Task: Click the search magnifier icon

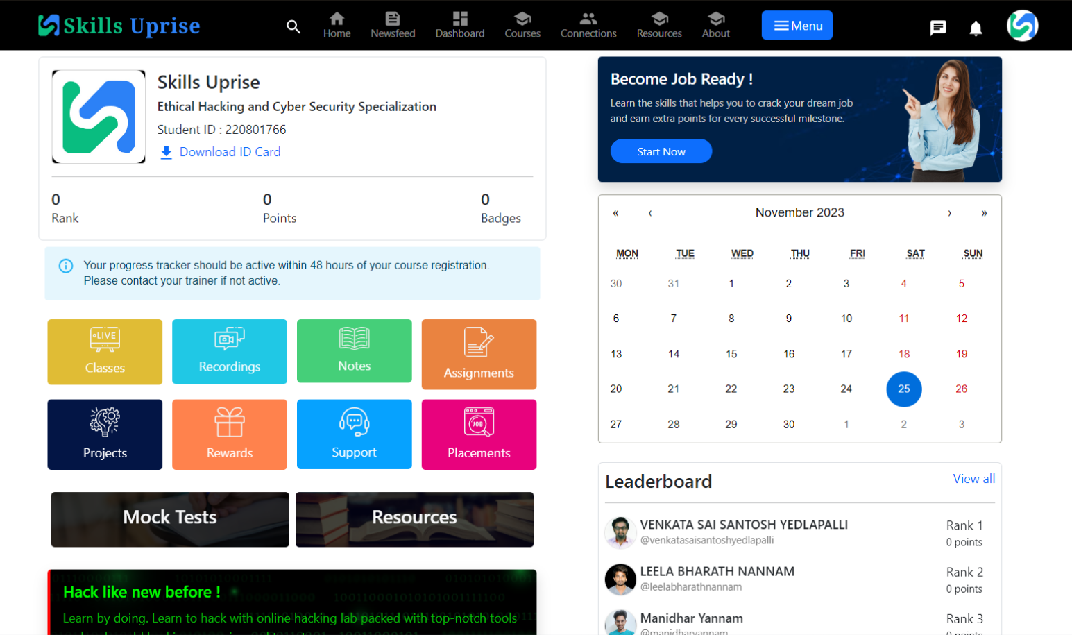Action: point(293,26)
